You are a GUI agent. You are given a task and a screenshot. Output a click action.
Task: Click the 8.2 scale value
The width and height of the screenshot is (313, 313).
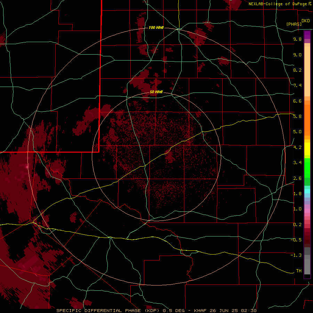(297, 70)
